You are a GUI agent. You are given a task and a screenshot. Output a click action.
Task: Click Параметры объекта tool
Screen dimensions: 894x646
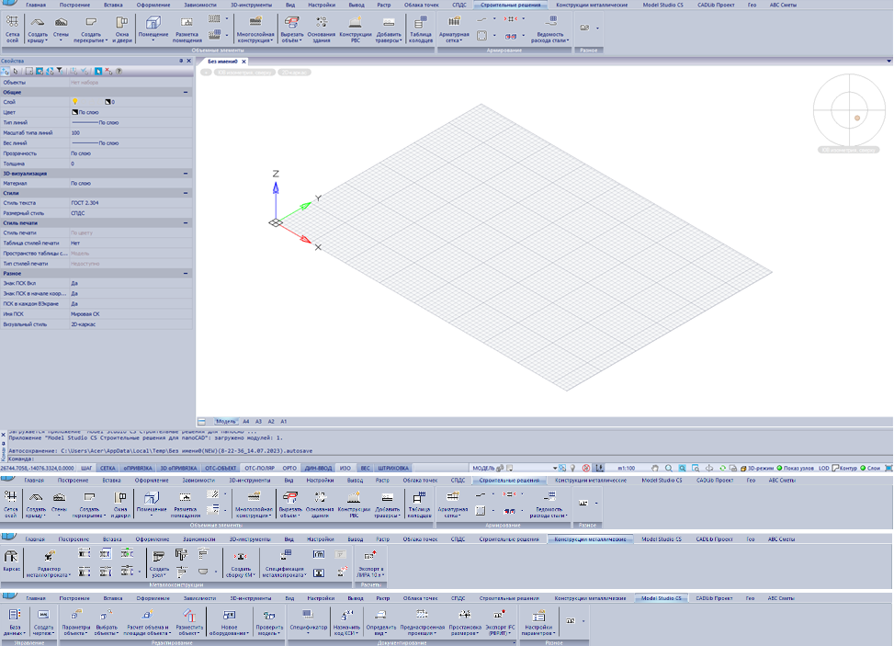(x=76, y=621)
